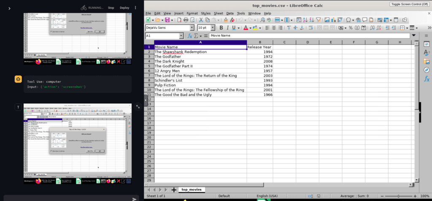The width and height of the screenshot is (432, 201).
Task: Open the Data menu
Action: click(x=230, y=13)
